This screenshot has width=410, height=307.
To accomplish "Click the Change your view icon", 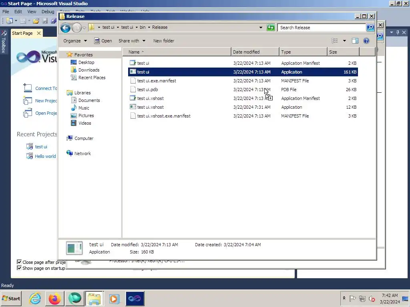I will tap(334, 41).
